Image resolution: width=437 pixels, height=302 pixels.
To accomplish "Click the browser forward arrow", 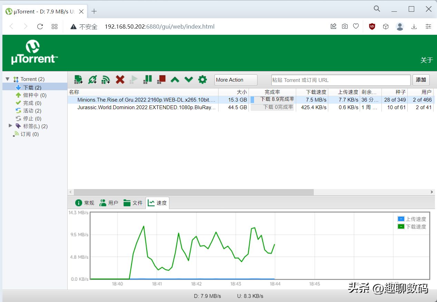I will pyautogui.click(x=26, y=27).
